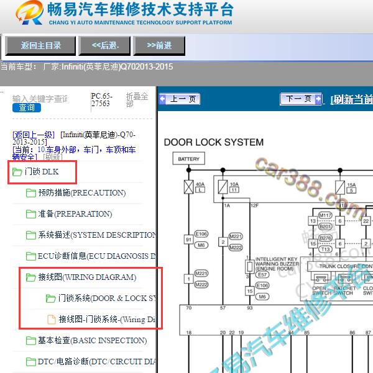This screenshot has height=373, width=373.
Task: Click the 40A fuse symbol
Action: (x=189, y=187)
